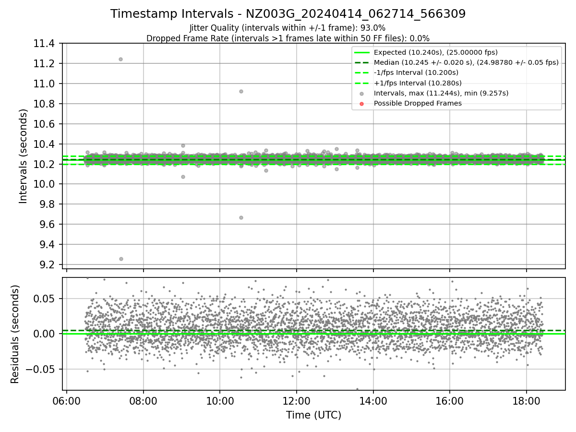Click the solid green line sample for Expected
The width and height of the screenshot is (576, 432).
pos(362,52)
